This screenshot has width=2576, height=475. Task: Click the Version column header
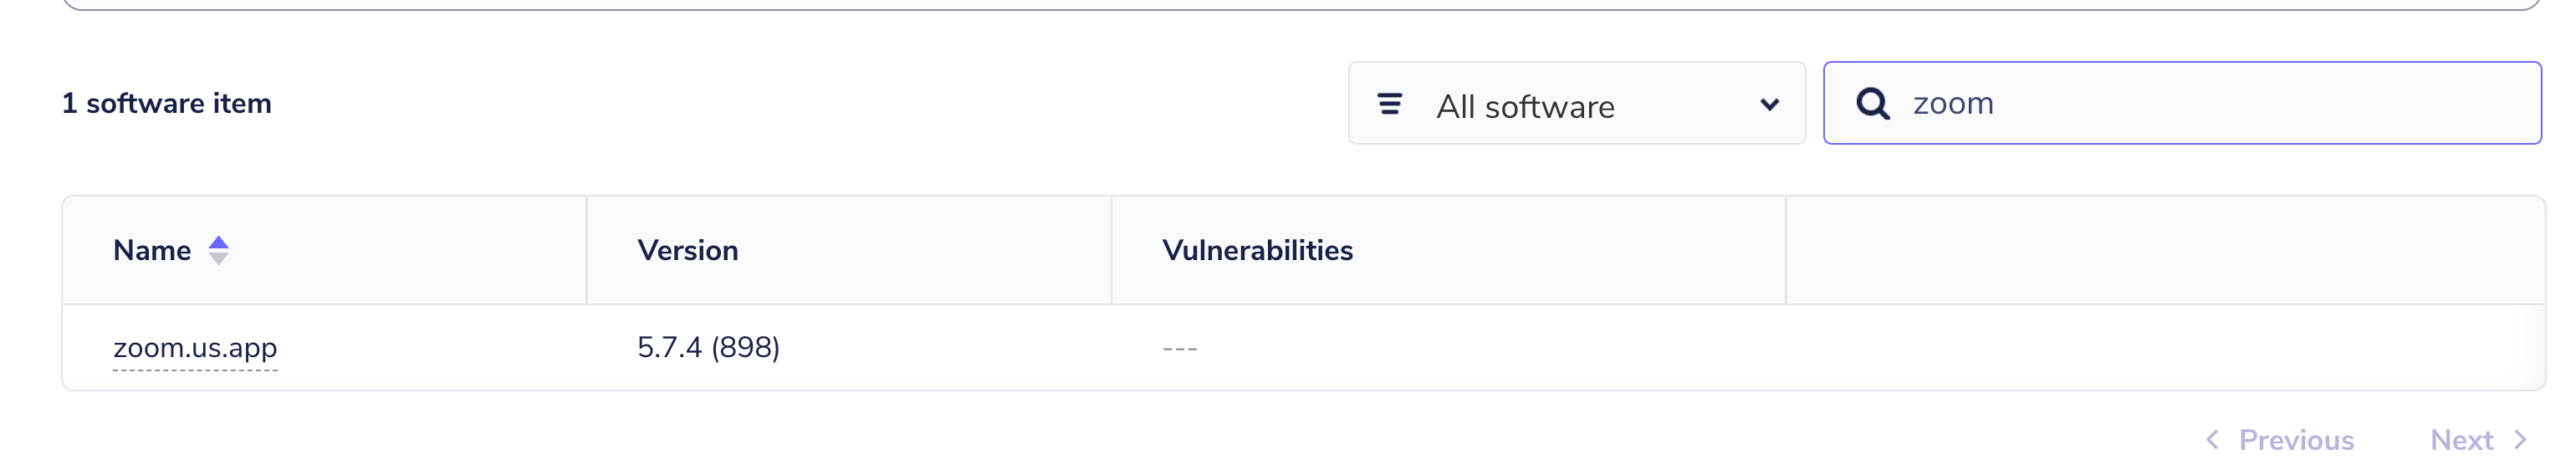tap(688, 250)
